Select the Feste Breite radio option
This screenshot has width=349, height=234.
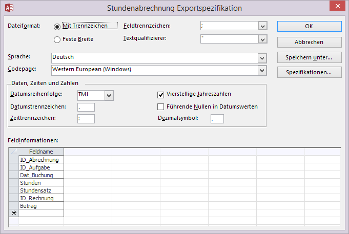(x=57, y=39)
